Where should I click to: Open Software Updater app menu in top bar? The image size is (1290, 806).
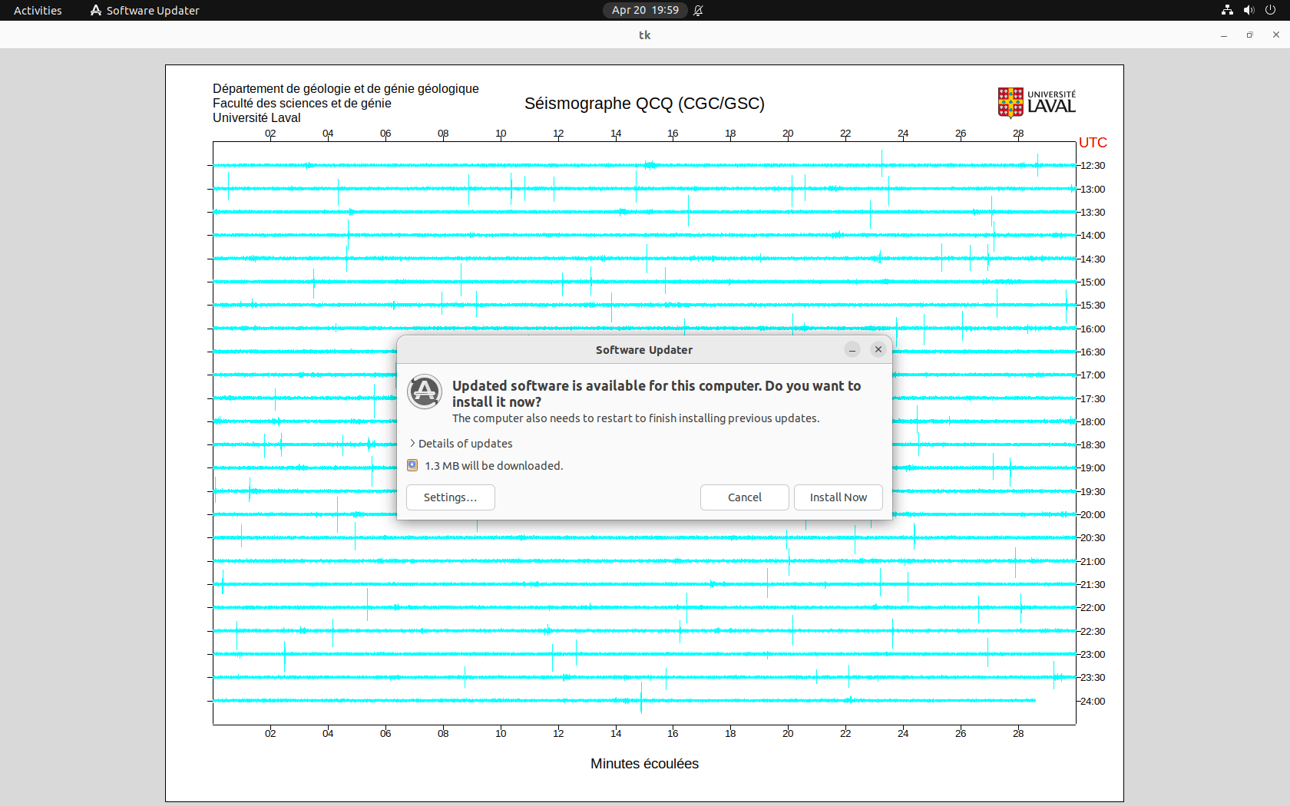144,10
